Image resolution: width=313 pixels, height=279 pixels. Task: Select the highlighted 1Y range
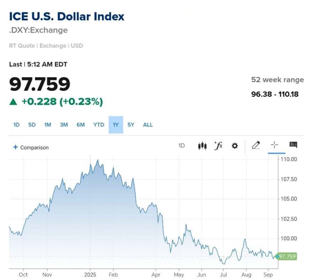(x=116, y=125)
